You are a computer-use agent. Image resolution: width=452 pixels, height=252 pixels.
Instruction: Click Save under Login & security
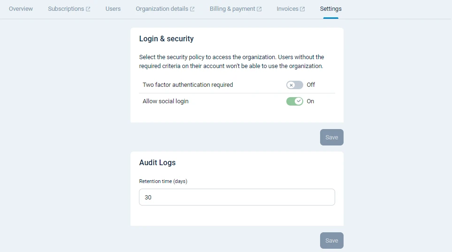(x=331, y=137)
